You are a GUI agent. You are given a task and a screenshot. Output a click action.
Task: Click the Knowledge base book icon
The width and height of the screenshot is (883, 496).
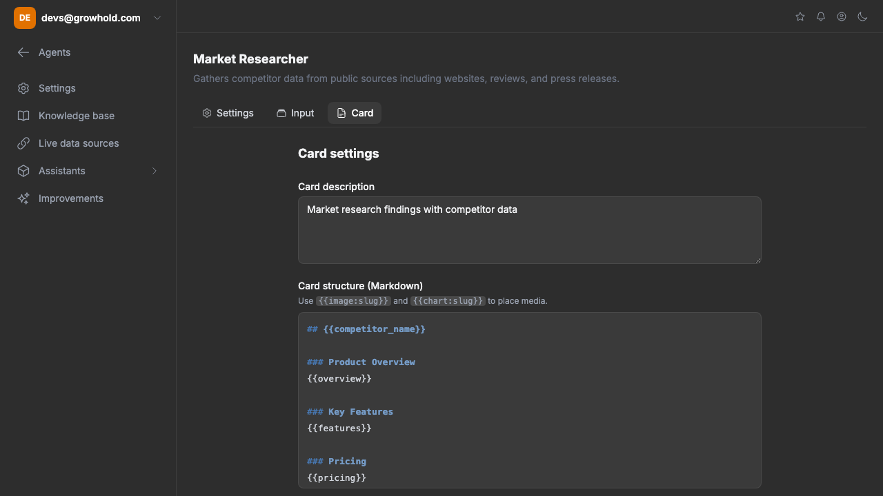tap(23, 116)
